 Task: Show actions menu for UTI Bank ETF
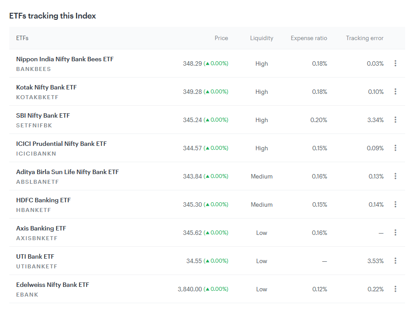click(x=395, y=261)
